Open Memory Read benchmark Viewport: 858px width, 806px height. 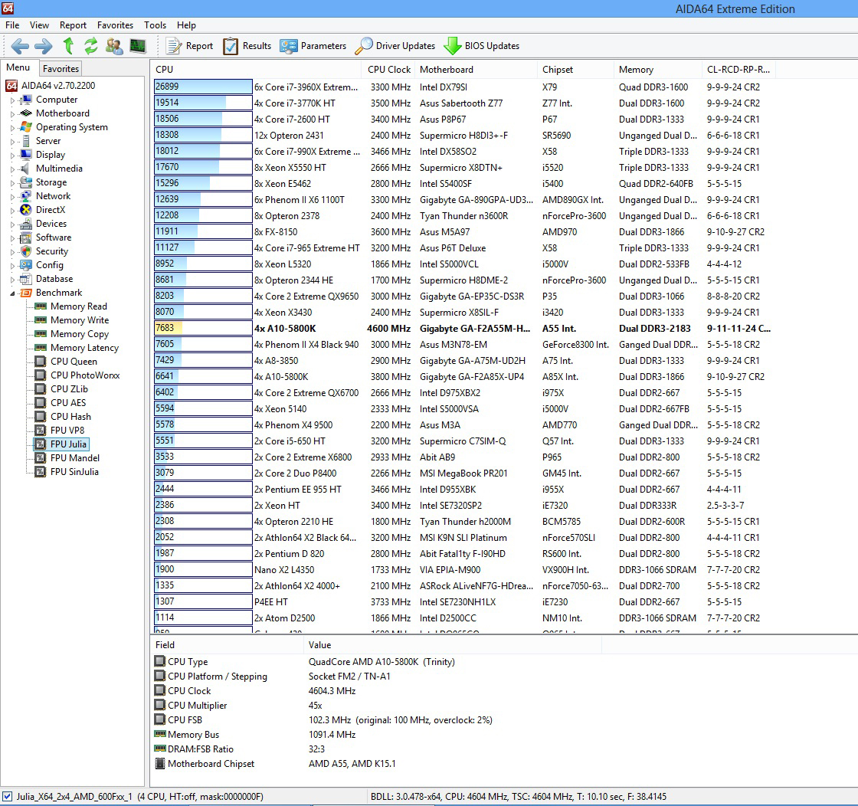[x=79, y=306]
